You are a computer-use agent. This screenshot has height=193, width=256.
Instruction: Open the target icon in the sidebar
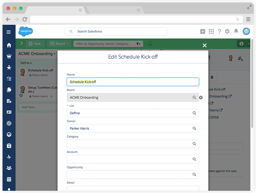(x=9, y=123)
